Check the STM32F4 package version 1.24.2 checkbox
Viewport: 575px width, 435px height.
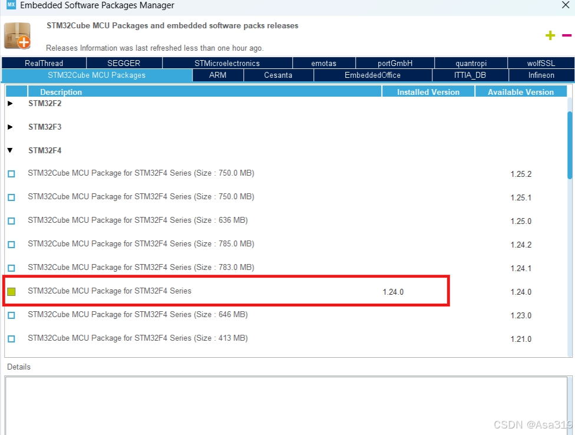(11, 244)
